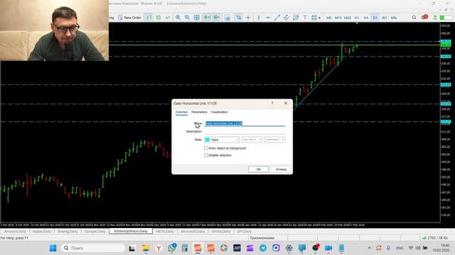Open the Windows Start menu
The image size is (455, 255).
pos(53,248)
